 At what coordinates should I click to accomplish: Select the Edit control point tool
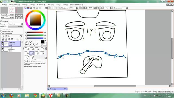click(x=27, y=53)
